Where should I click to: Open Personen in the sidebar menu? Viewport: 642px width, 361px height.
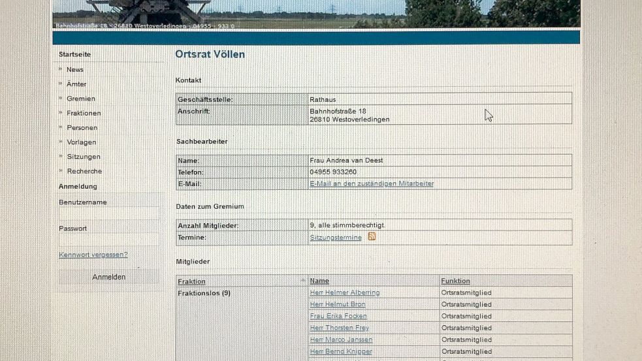82,128
